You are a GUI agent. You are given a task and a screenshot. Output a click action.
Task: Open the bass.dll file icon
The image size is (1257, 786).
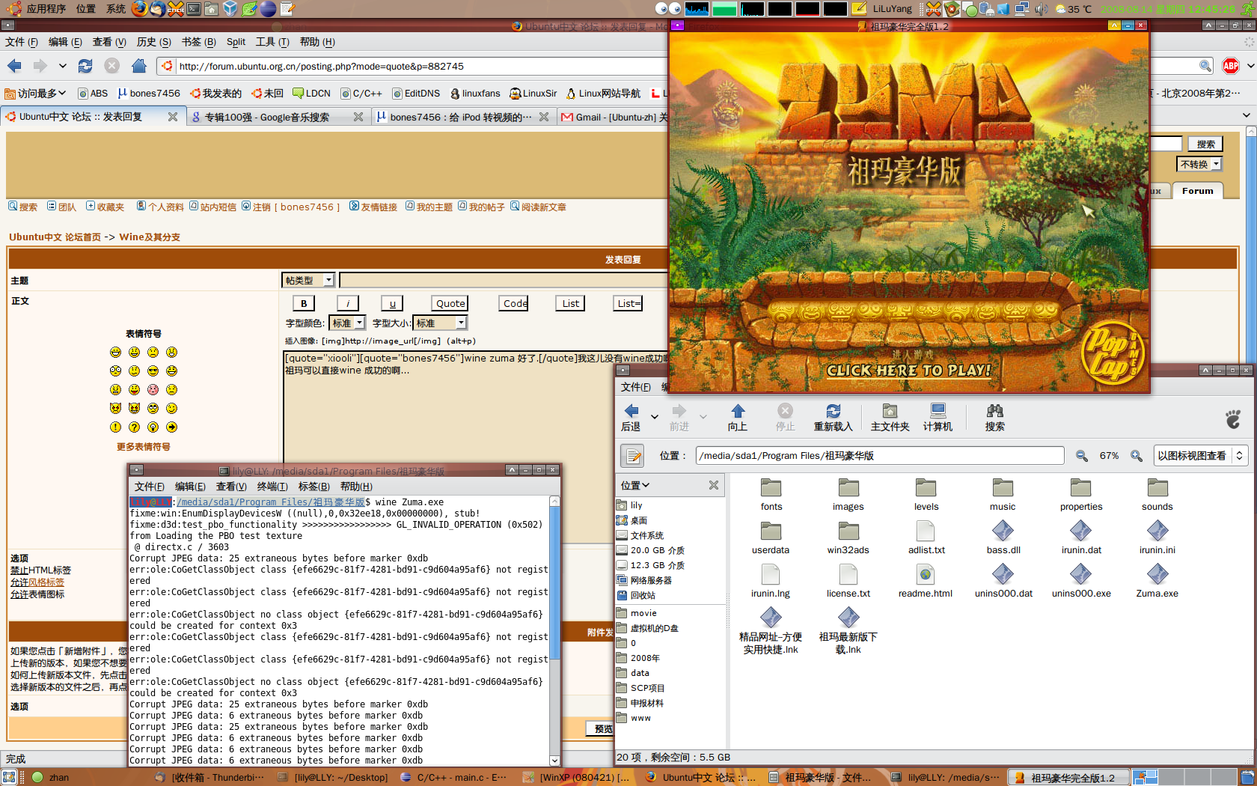(x=1003, y=531)
